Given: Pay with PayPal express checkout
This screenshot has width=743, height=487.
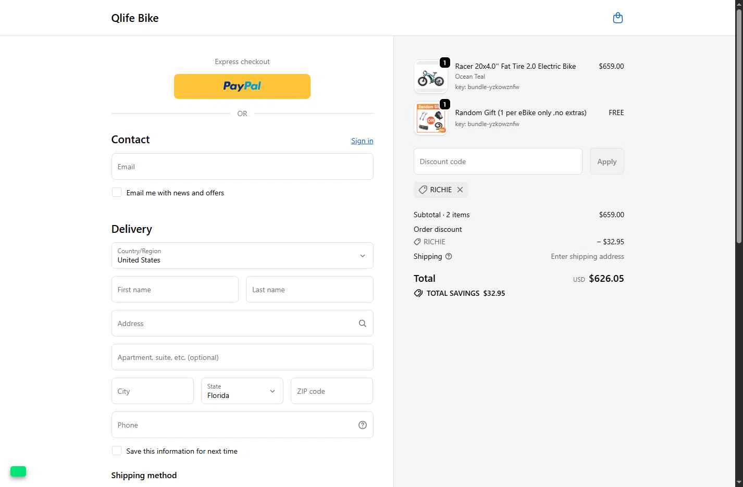Looking at the screenshot, I should [242, 86].
